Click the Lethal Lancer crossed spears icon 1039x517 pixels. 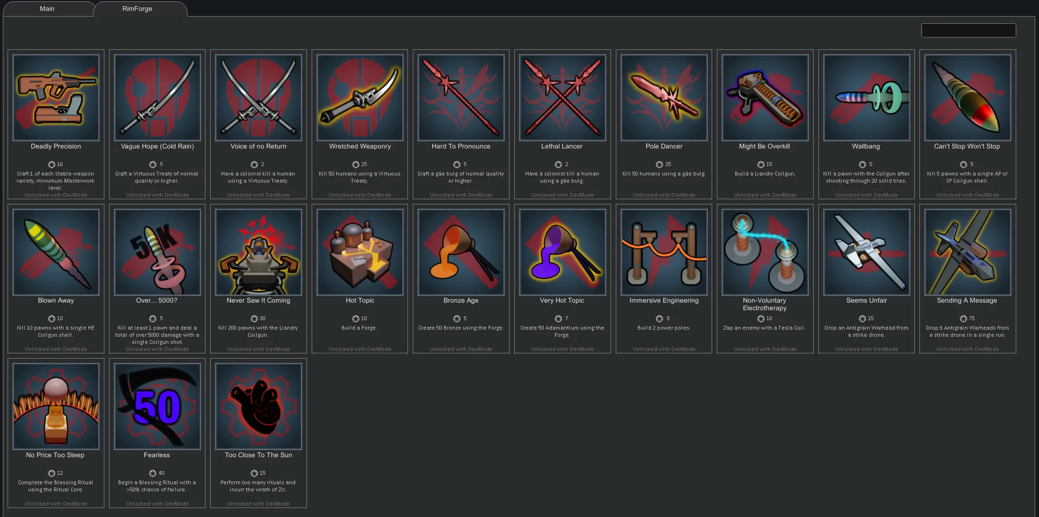[562, 97]
